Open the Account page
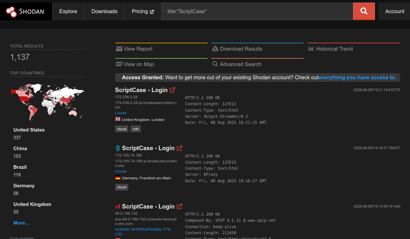 [394, 11]
